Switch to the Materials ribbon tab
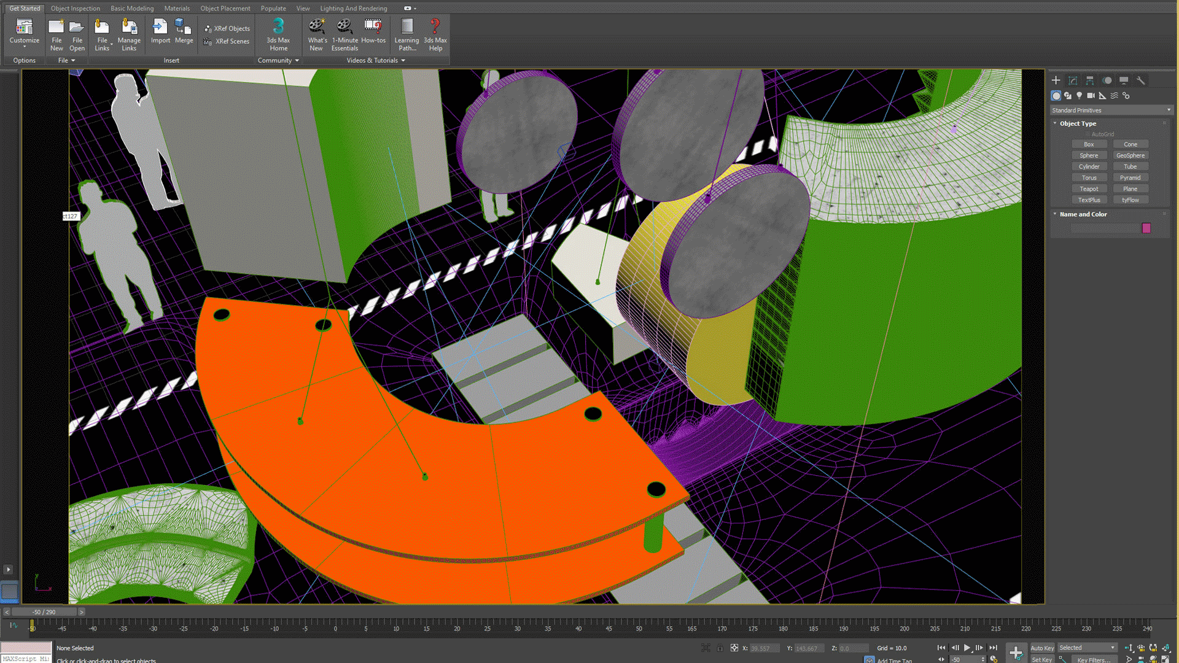Image resolution: width=1179 pixels, height=663 pixels. 177,9
